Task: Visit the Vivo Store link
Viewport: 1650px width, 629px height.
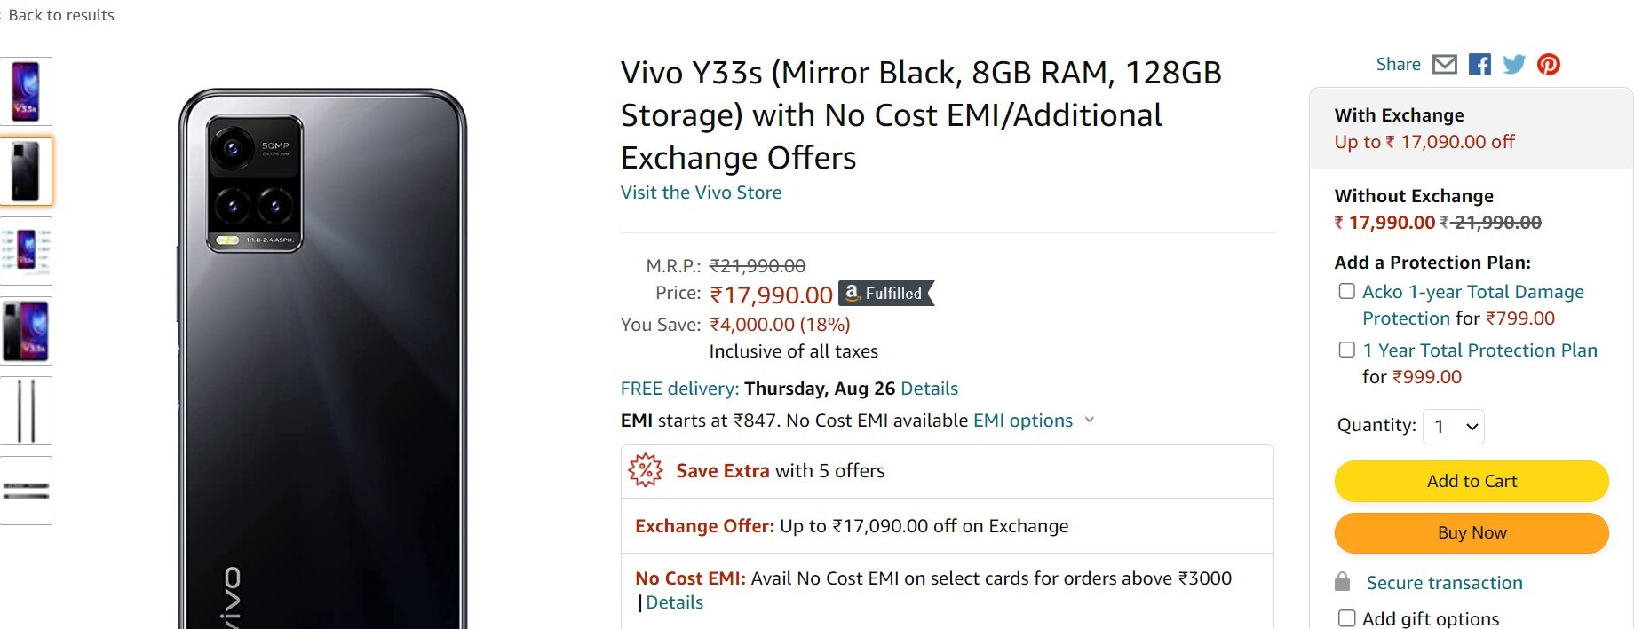Action: (701, 193)
